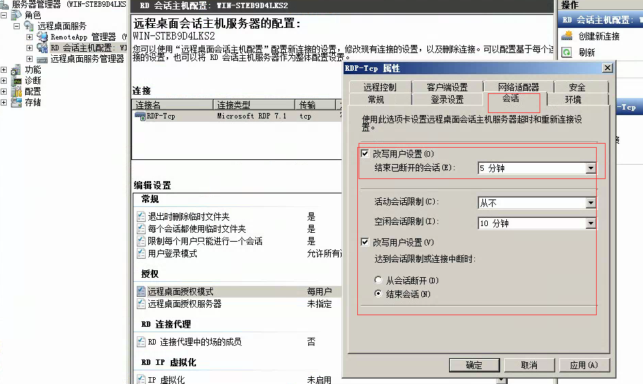
Task: Select the 会话 tab
Action: pyautogui.click(x=510, y=99)
